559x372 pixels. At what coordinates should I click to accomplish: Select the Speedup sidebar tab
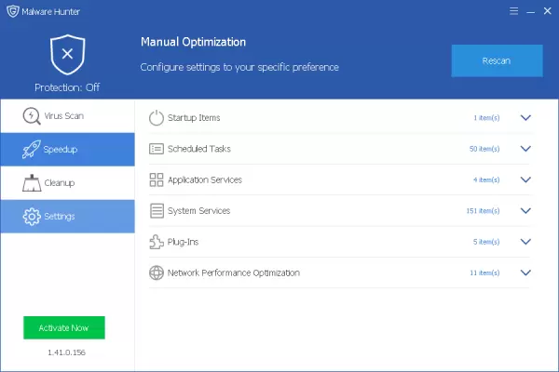click(67, 149)
